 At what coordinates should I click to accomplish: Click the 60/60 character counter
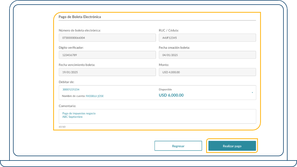(62, 127)
